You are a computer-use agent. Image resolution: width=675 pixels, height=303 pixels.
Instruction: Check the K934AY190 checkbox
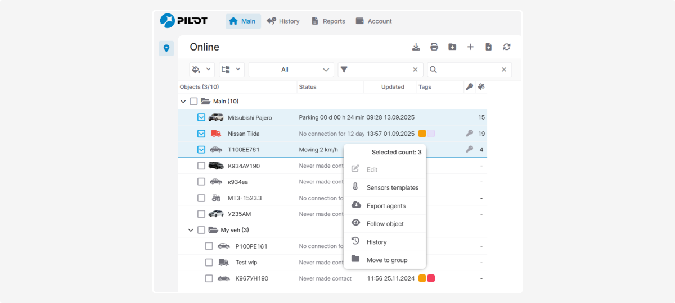click(x=201, y=166)
